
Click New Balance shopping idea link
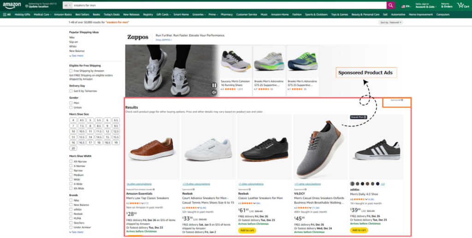pyautogui.click(x=77, y=51)
